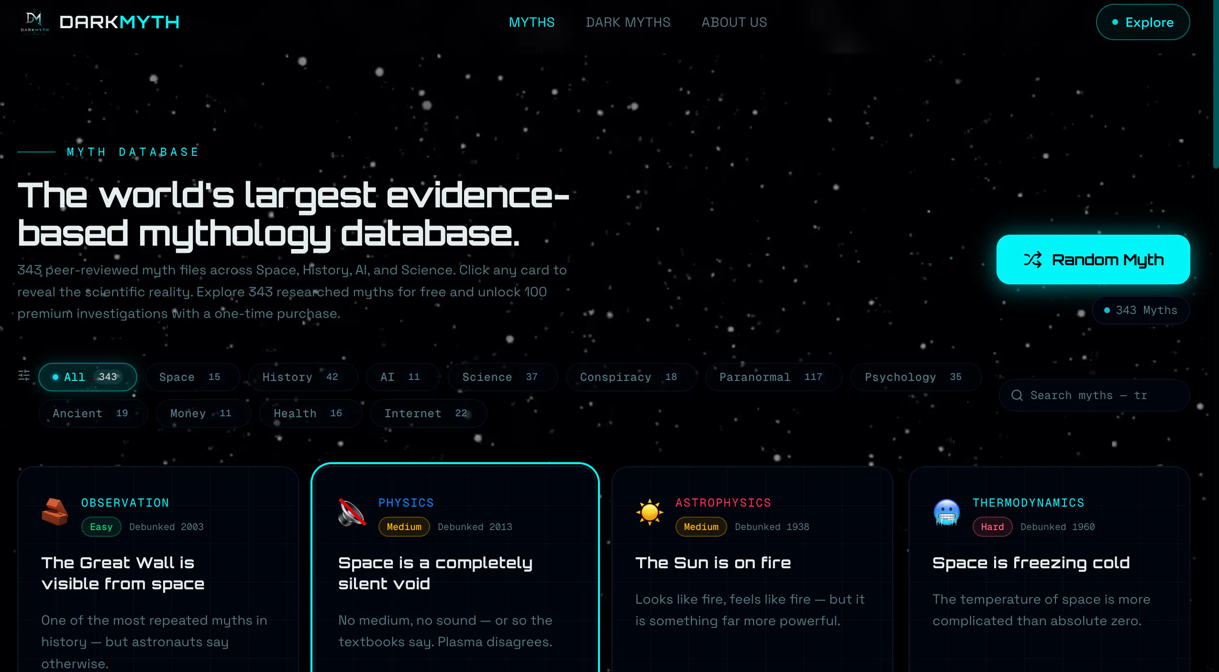Click the shuffle icon in Random Myth
The height and width of the screenshot is (672, 1219).
pos(1033,260)
